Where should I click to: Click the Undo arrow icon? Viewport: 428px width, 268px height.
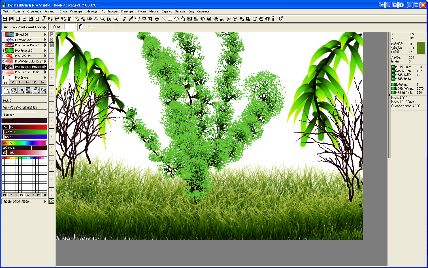(90, 19)
